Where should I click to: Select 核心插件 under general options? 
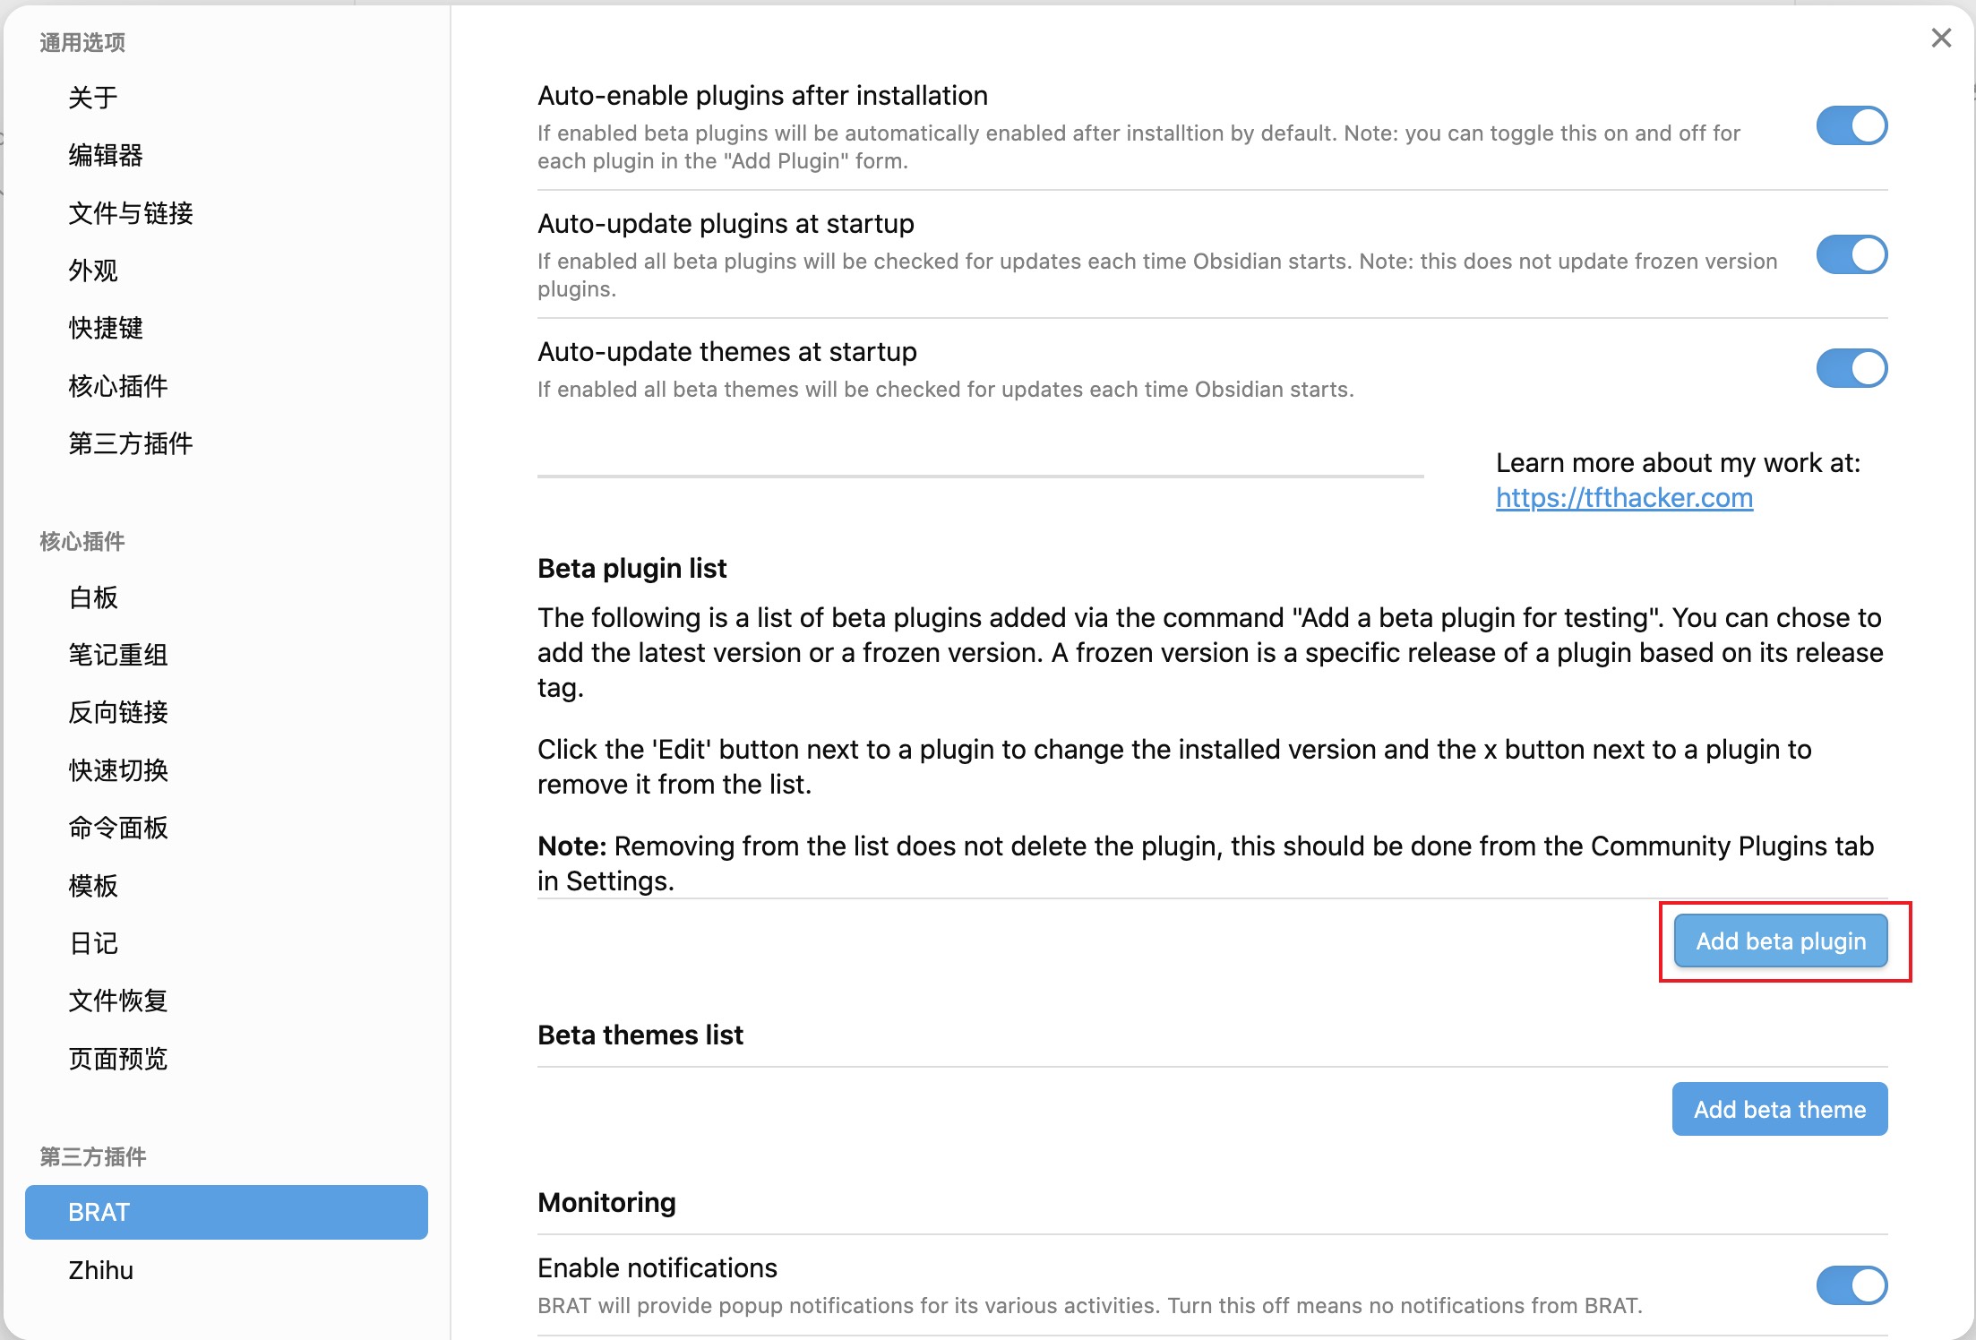[118, 386]
